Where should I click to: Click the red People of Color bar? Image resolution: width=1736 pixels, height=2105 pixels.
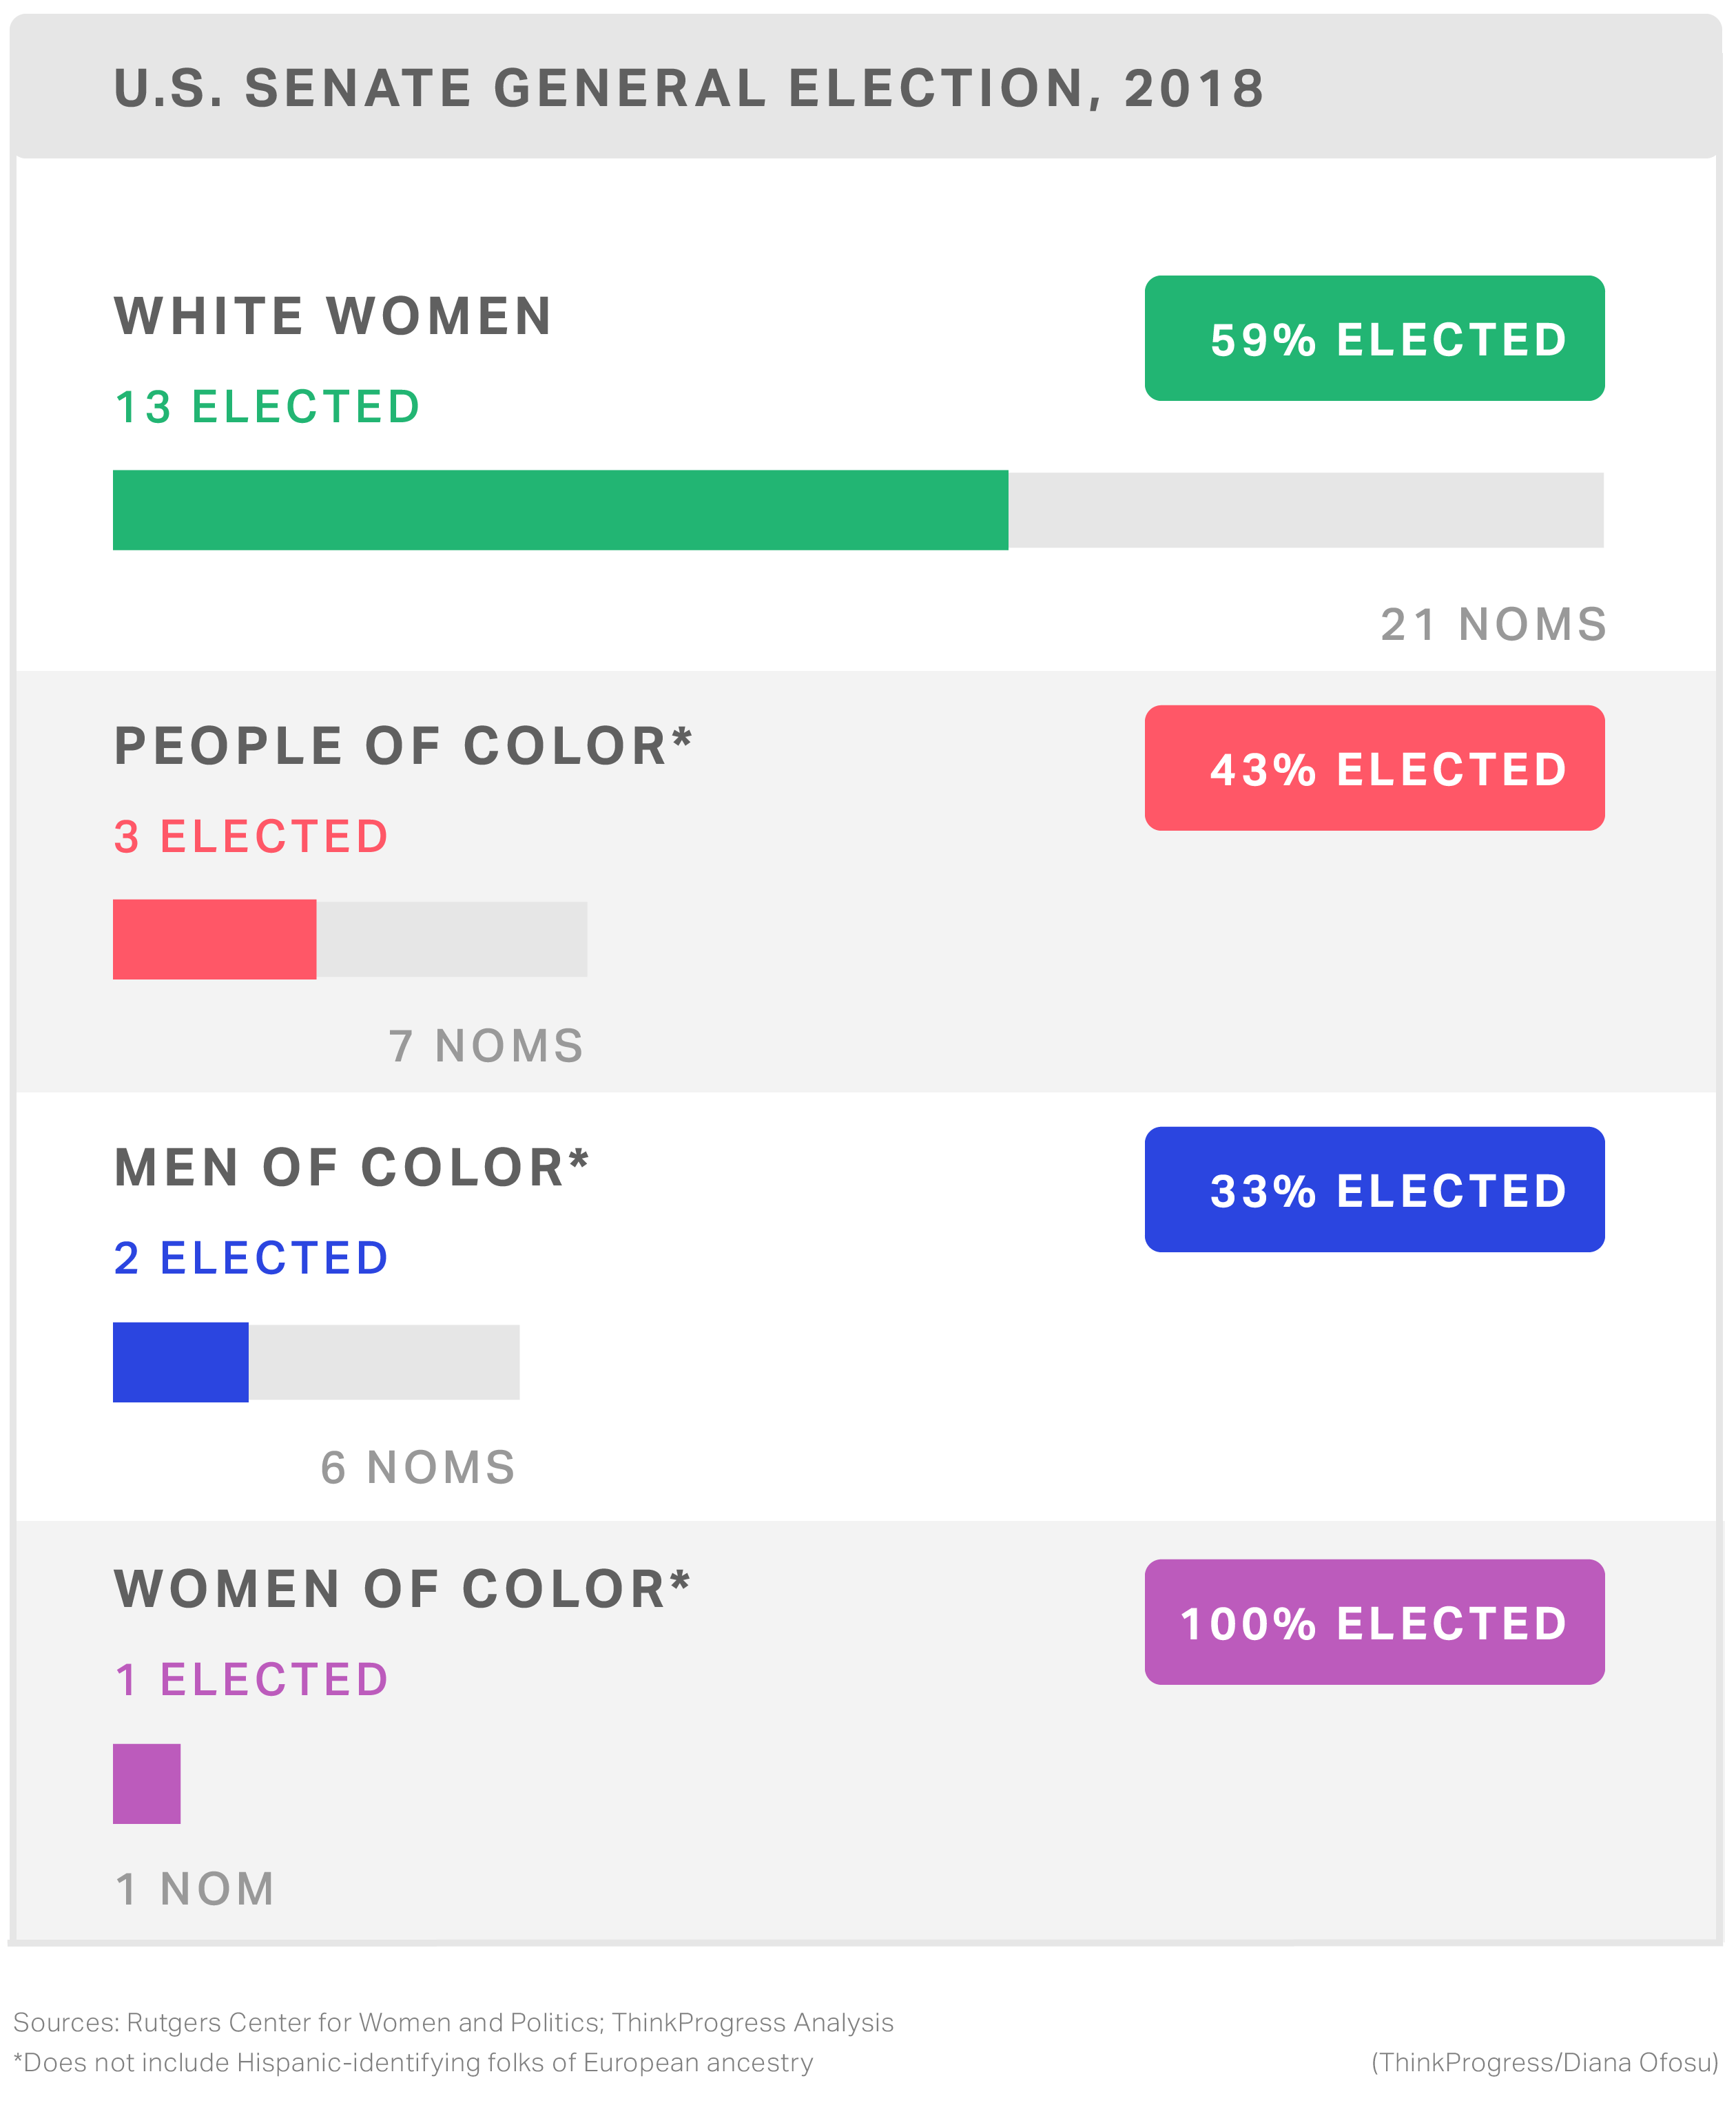[214, 939]
